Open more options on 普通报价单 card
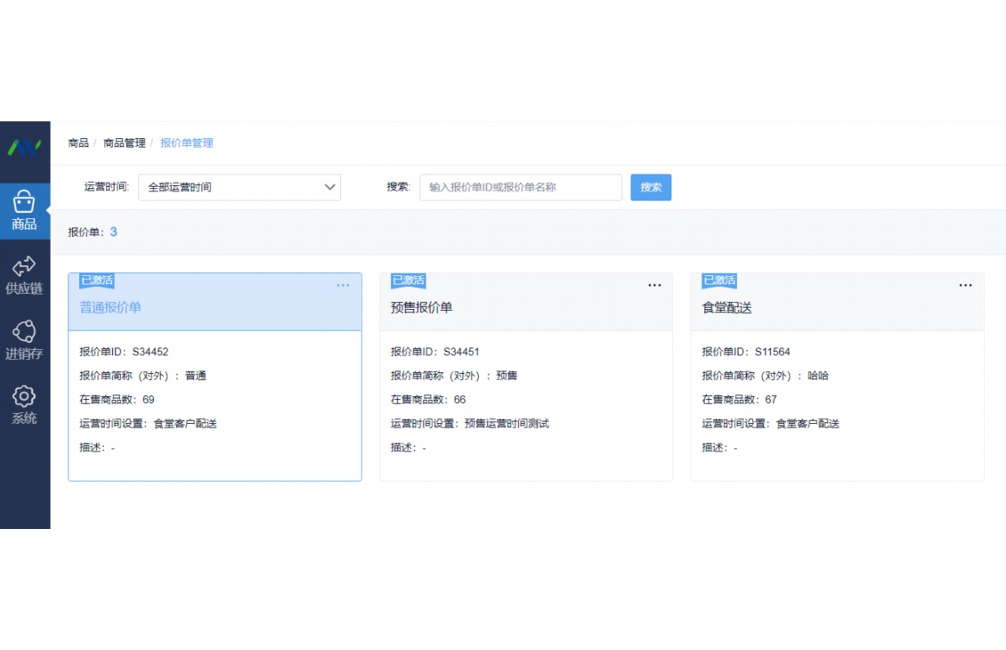 pyautogui.click(x=343, y=286)
